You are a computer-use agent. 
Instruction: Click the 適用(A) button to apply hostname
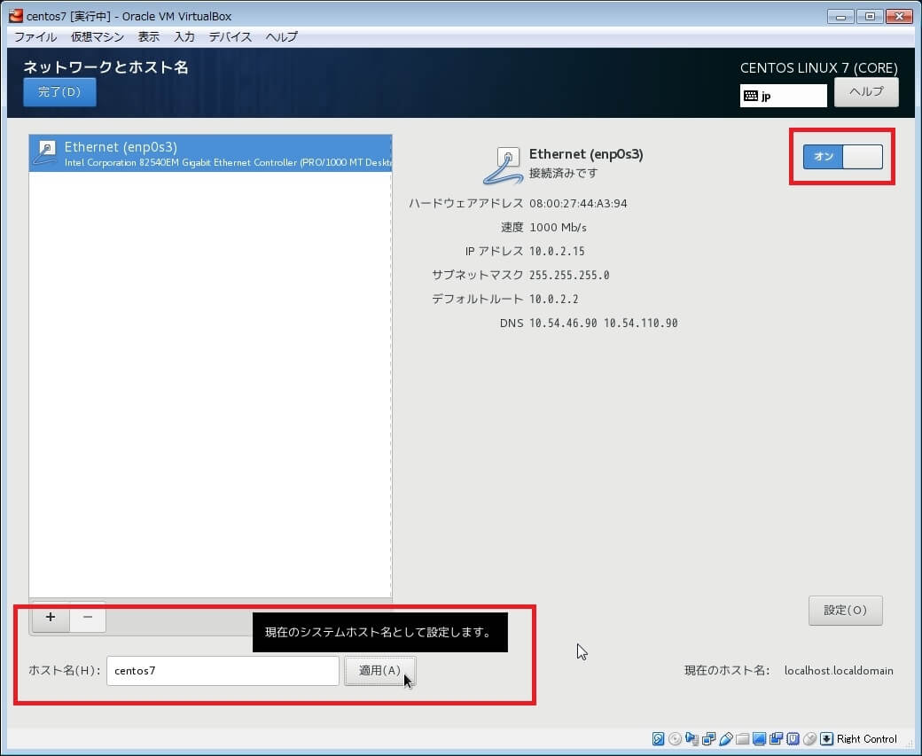379,671
